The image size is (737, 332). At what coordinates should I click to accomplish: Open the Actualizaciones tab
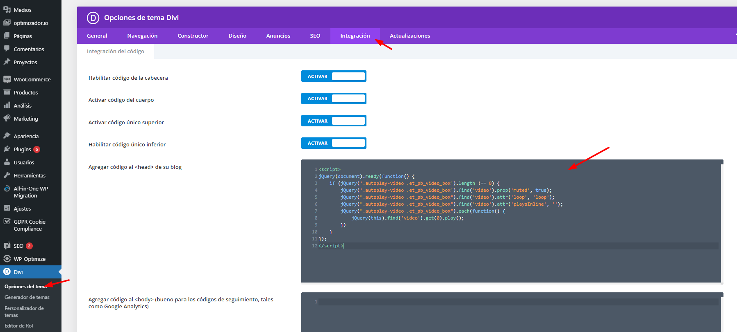[x=410, y=36]
